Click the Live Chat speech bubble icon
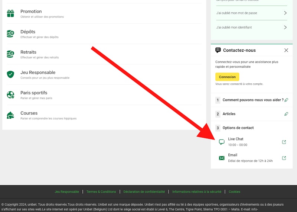 [x=222, y=142]
